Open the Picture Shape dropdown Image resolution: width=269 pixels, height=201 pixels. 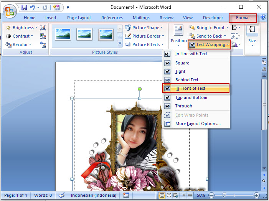(x=144, y=28)
